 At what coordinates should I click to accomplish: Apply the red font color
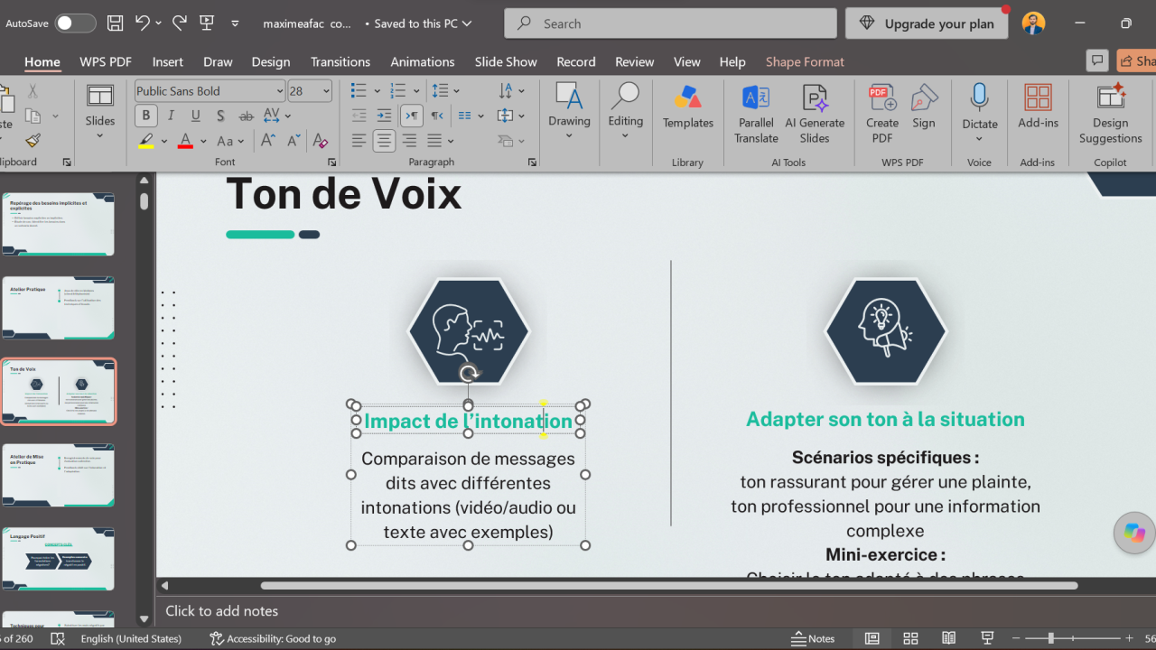coord(186,141)
